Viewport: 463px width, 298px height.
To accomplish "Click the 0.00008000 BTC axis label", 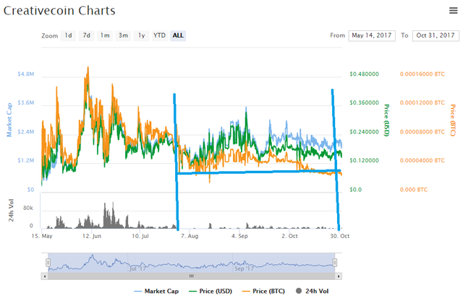I will tap(422, 131).
